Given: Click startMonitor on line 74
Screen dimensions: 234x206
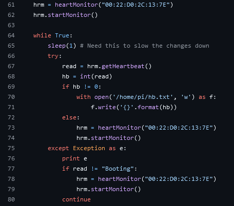Looking at the screenshot, I should click(112, 138).
